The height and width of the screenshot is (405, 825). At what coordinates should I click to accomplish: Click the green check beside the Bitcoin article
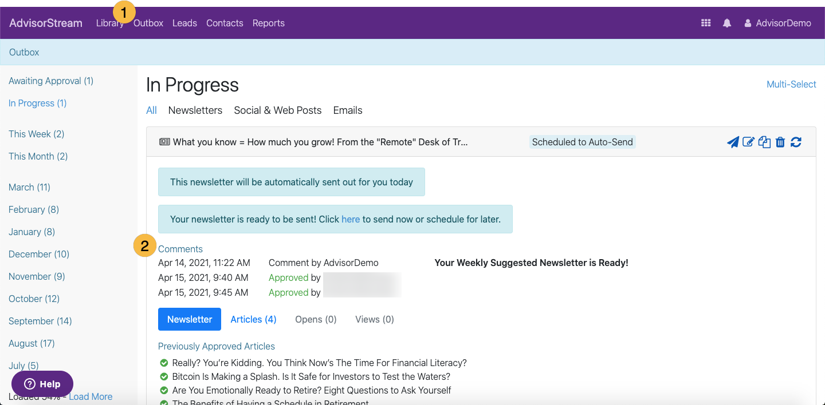(164, 376)
